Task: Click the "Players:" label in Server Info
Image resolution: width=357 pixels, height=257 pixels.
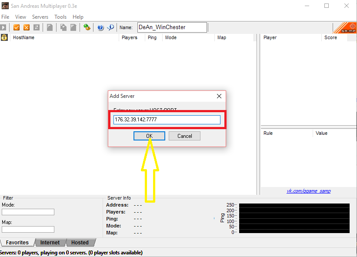Action: click(116, 212)
